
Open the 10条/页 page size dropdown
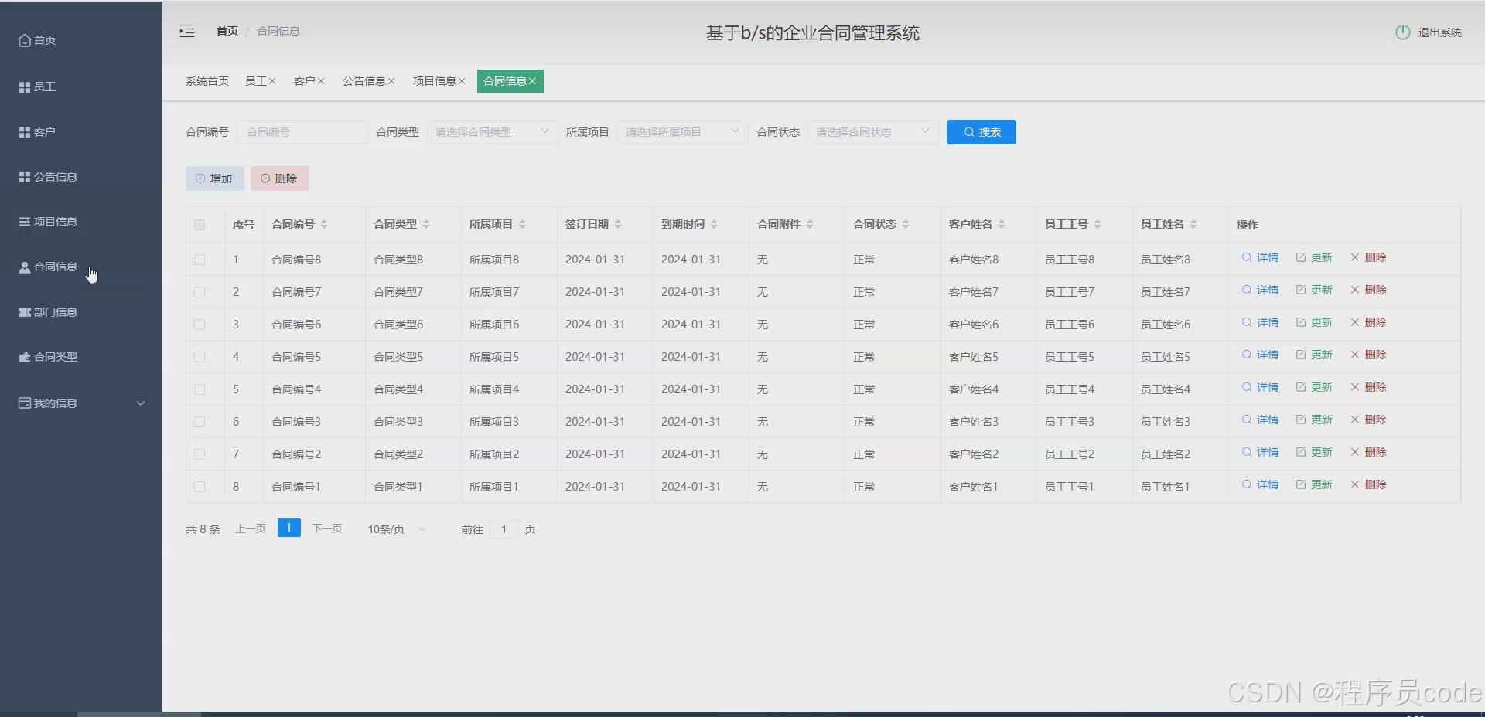click(x=394, y=529)
